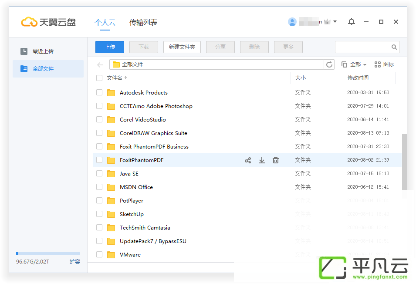Click the blue 上传 button

click(110, 47)
